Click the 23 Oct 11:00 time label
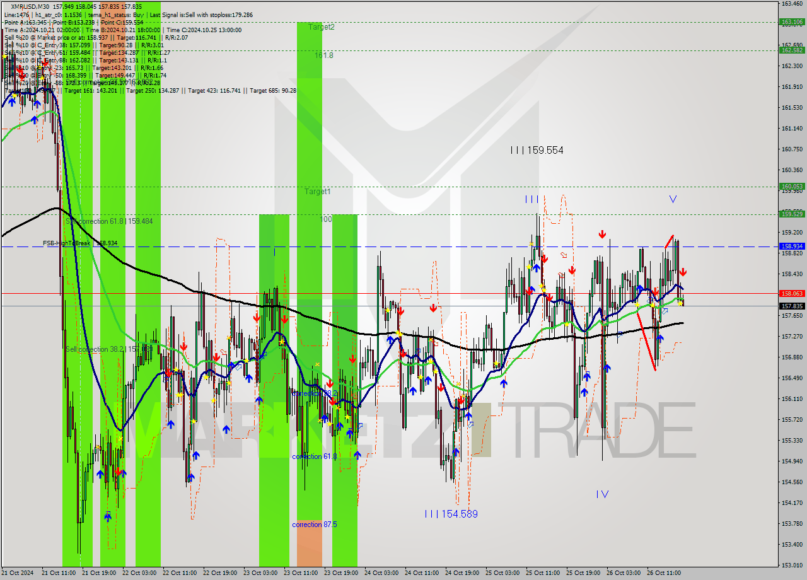This screenshot has width=807, height=580. point(301,573)
